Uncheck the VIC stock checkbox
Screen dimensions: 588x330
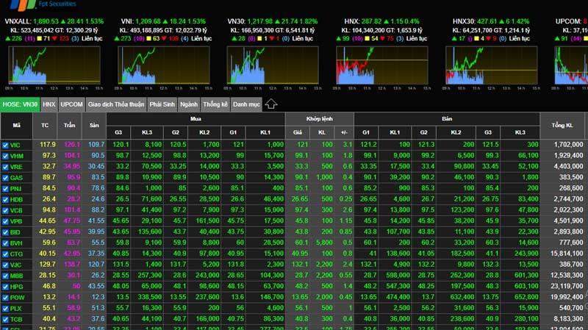[x=5, y=145]
